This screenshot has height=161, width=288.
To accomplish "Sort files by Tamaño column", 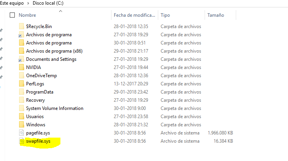I will 216,15.
